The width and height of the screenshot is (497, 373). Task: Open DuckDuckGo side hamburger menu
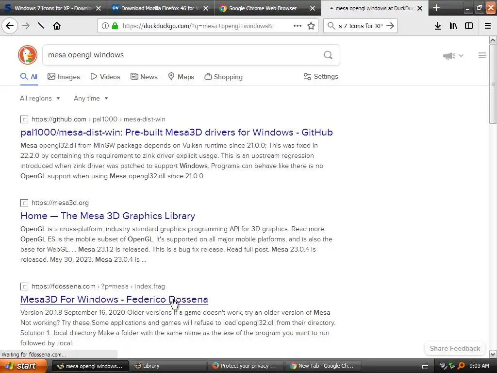[482, 55]
